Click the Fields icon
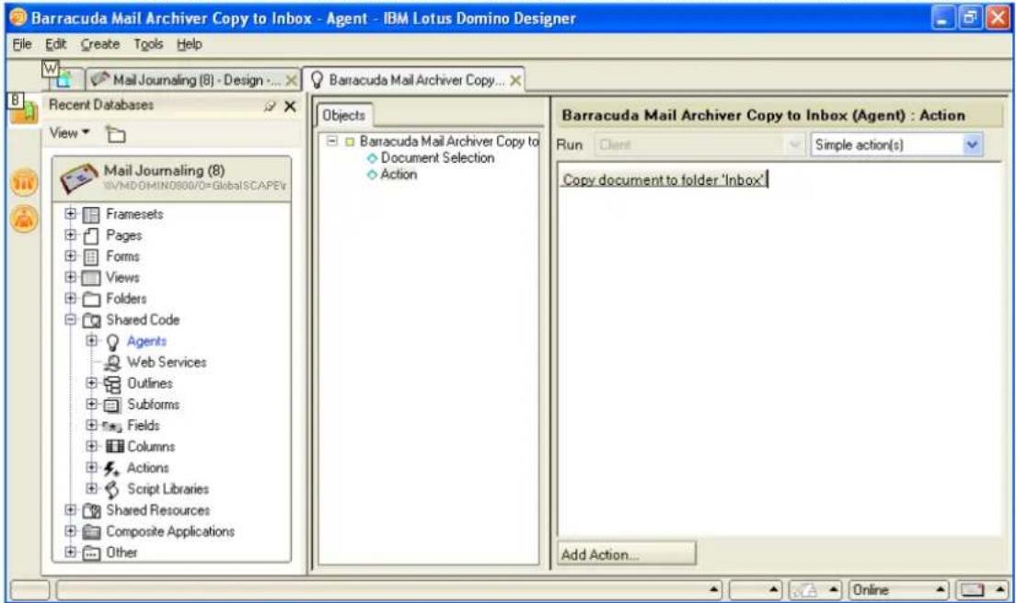This screenshot has height=603, width=1016. point(112,427)
